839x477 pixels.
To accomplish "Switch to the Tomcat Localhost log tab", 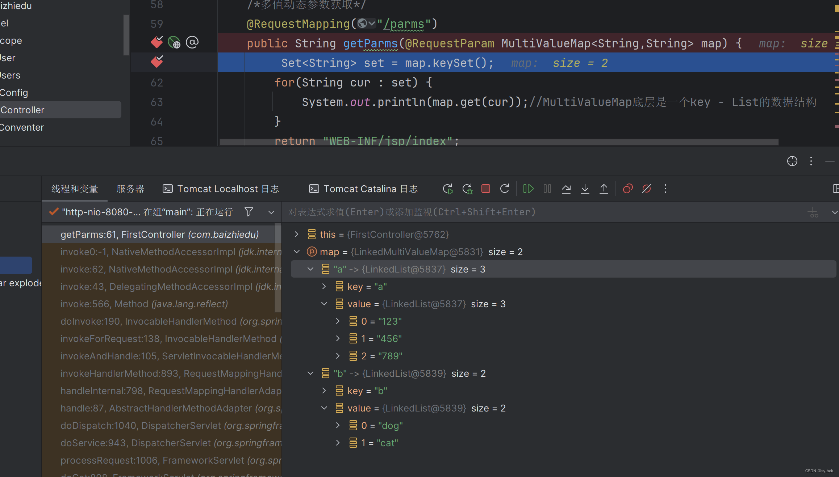I will coord(221,189).
